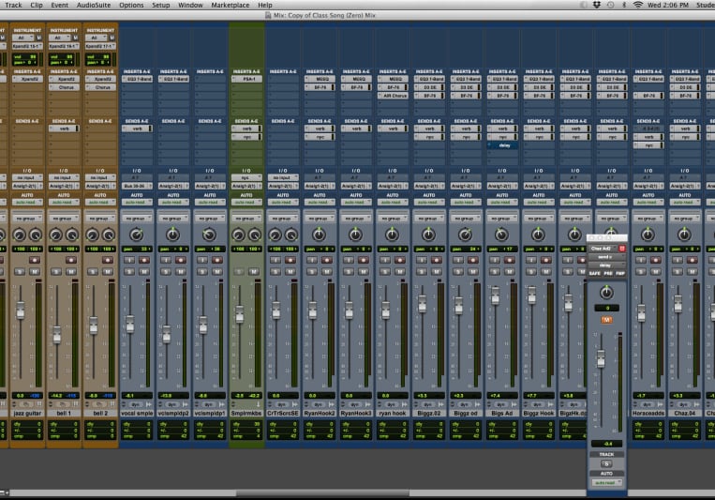
Task: Open the Track menu
Action: click(x=13, y=5)
